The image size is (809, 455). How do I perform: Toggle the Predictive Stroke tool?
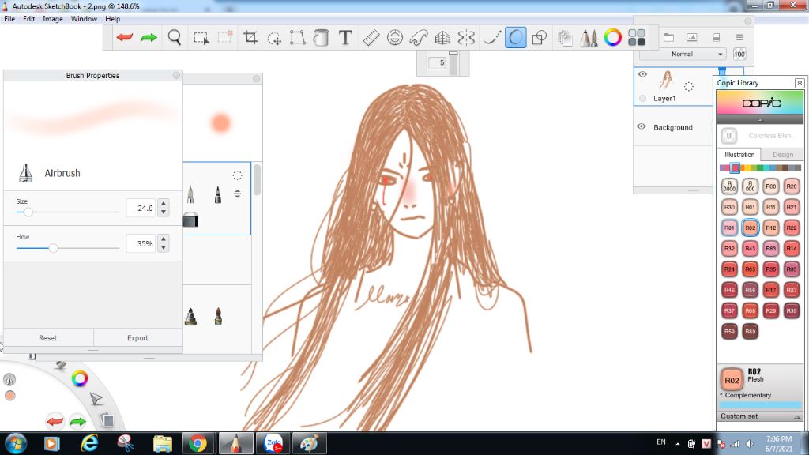[515, 38]
